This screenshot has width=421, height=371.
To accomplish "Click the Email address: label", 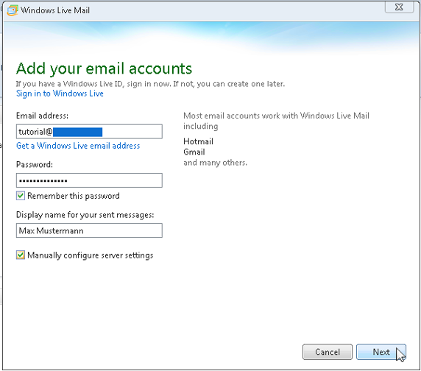I will click(x=42, y=116).
